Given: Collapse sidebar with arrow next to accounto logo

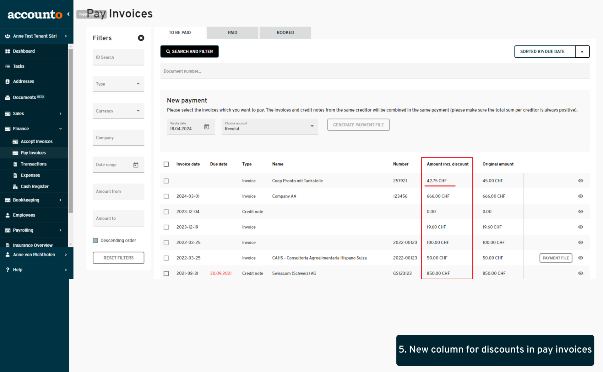Looking at the screenshot, I should click(x=68, y=14).
